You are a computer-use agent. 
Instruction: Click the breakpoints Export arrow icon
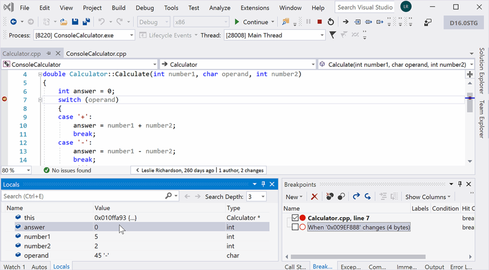coord(356,197)
